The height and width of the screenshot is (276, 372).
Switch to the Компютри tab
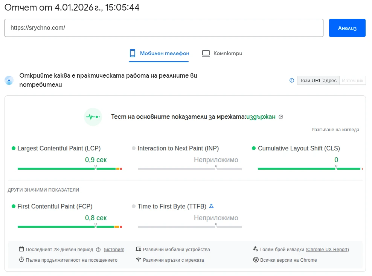click(x=222, y=53)
